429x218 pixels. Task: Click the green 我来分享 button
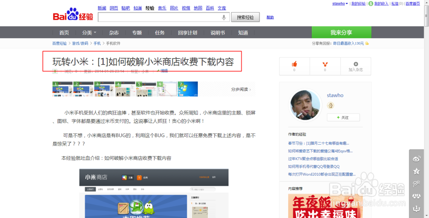(341, 33)
